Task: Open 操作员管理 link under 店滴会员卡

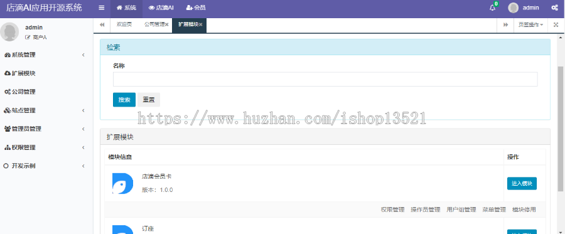Action: 426,210
